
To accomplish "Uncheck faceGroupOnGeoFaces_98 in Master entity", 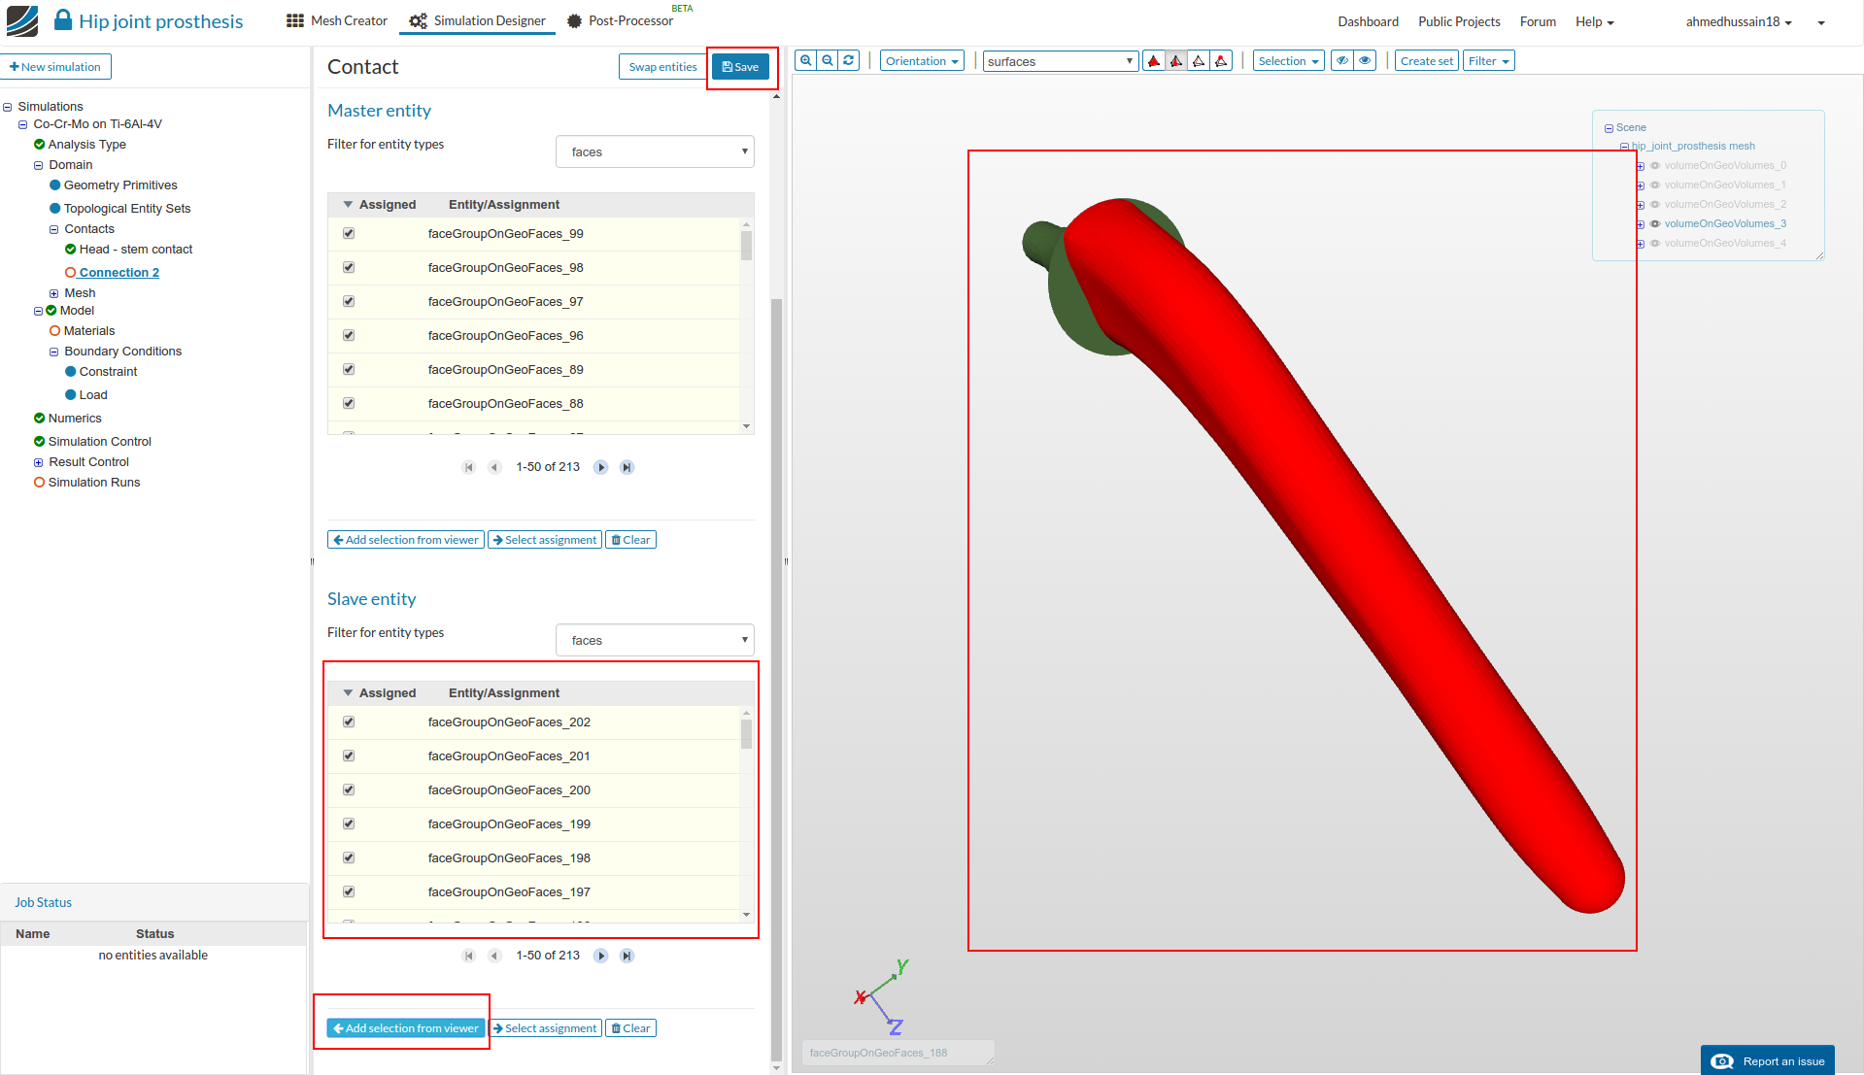I will point(349,268).
